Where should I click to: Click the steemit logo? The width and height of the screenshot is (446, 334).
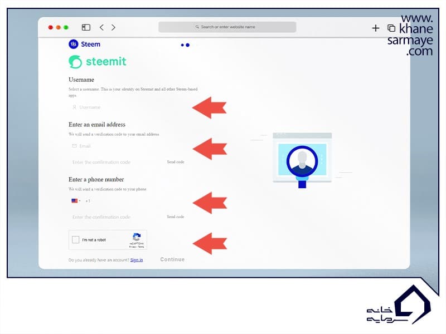pos(98,62)
